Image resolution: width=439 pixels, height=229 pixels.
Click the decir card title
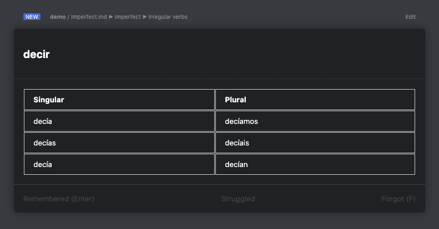pyautogui.click(x=37, y=54)
